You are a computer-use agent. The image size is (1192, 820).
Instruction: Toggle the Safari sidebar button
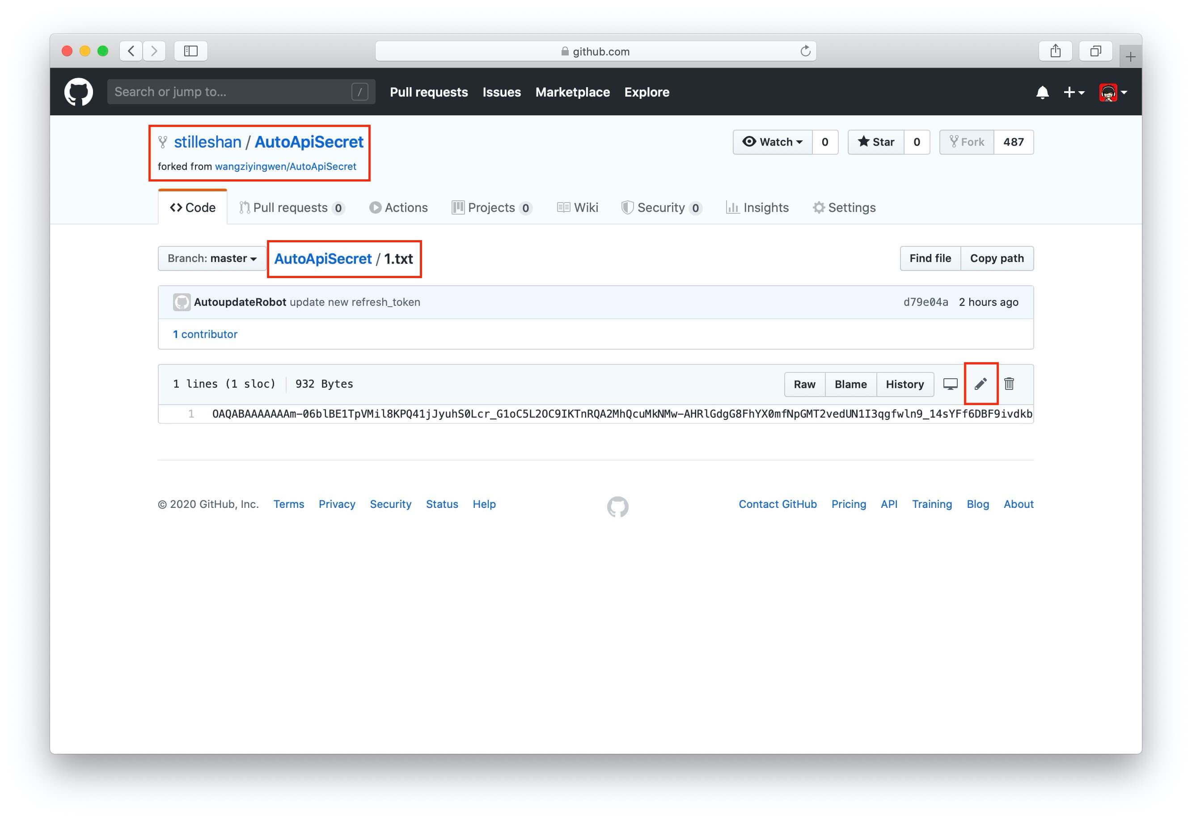pyautogui.click(x=190, y=51)
